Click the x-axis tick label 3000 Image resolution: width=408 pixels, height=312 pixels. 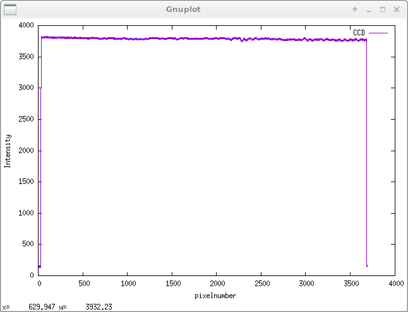pyautogui.click(x=306, y=284)
